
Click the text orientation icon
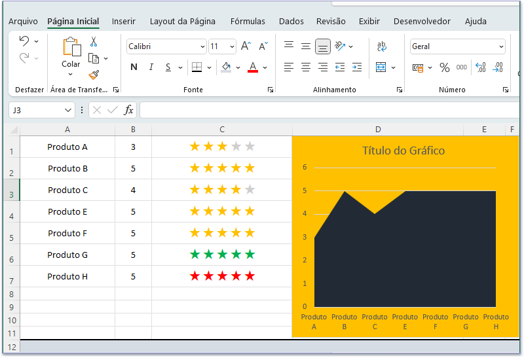point(340,46)
